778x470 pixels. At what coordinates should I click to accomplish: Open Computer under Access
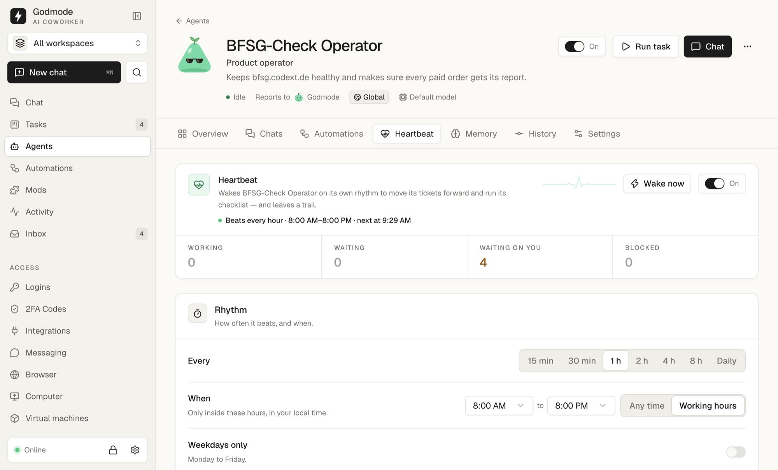[77, 397]
